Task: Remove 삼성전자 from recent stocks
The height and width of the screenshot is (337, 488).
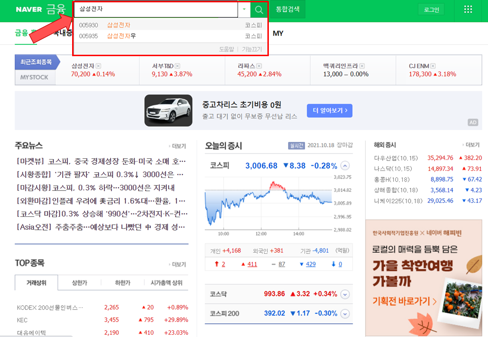Action: pyautogui.click(x=98, y=66)
